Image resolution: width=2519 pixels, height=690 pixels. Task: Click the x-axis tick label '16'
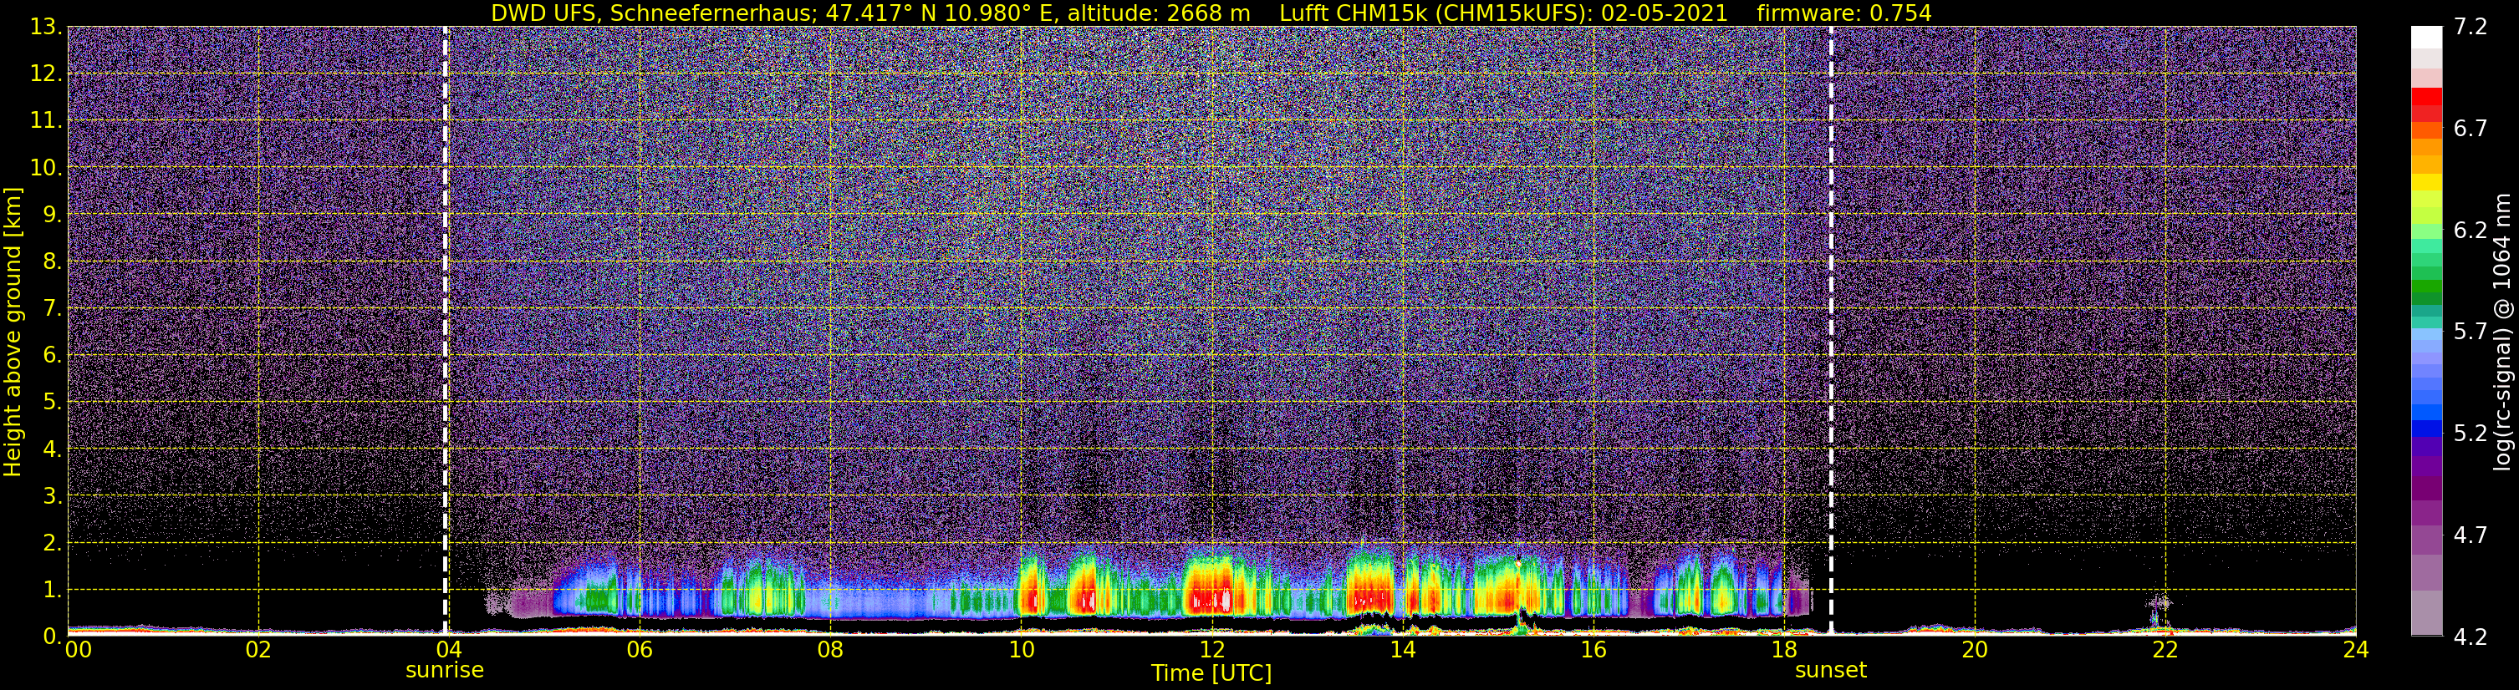tap(1593, 650)
